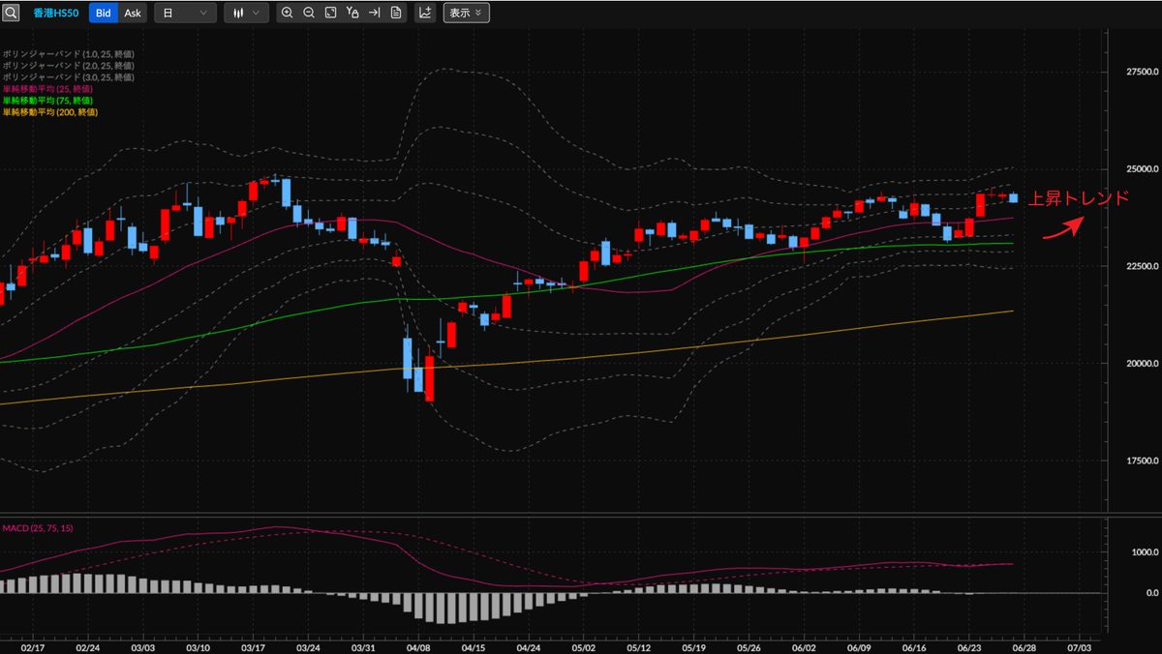Zoom out of the chart
This screenshot has height=654, width=1162.
pos(309,13)
